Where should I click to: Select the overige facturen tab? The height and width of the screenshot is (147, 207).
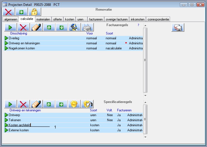[117, 19]
